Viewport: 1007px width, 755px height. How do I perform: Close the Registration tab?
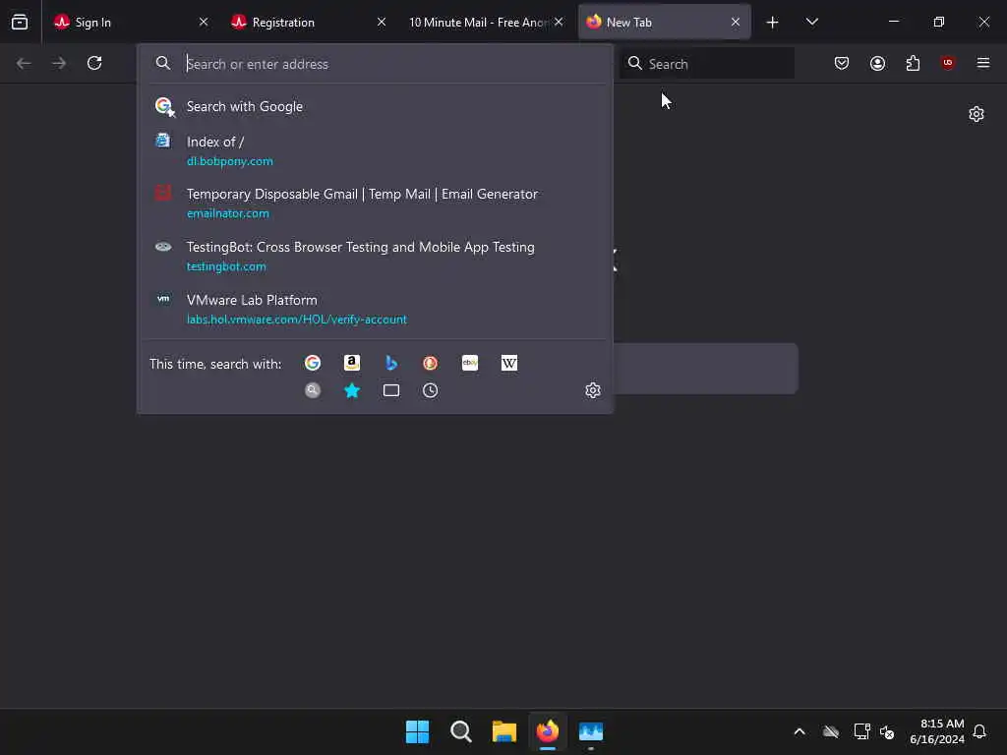382,22
